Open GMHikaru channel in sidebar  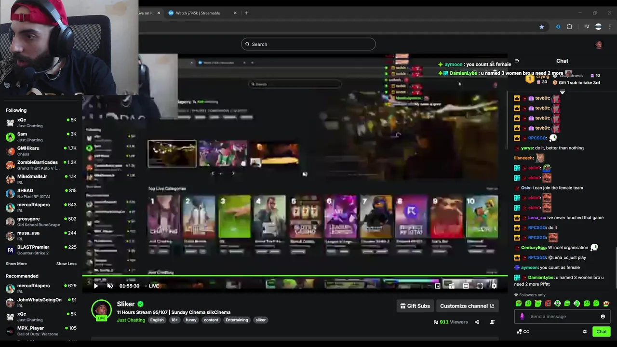click(x=41, y=151)
